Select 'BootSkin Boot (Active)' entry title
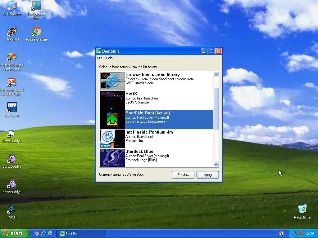The height and width of the screenshot is (238, 318). coord(148,113)
